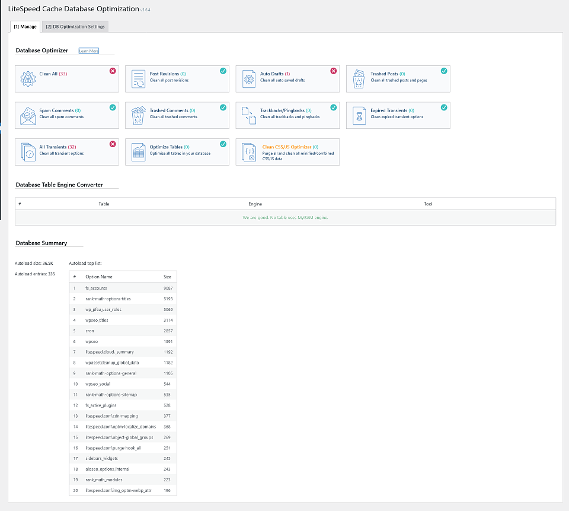This screenshot has height=511, width=569.
Task: Run Clean CSS/JS Optimizer (0)
Action: (x=287, y=152)
